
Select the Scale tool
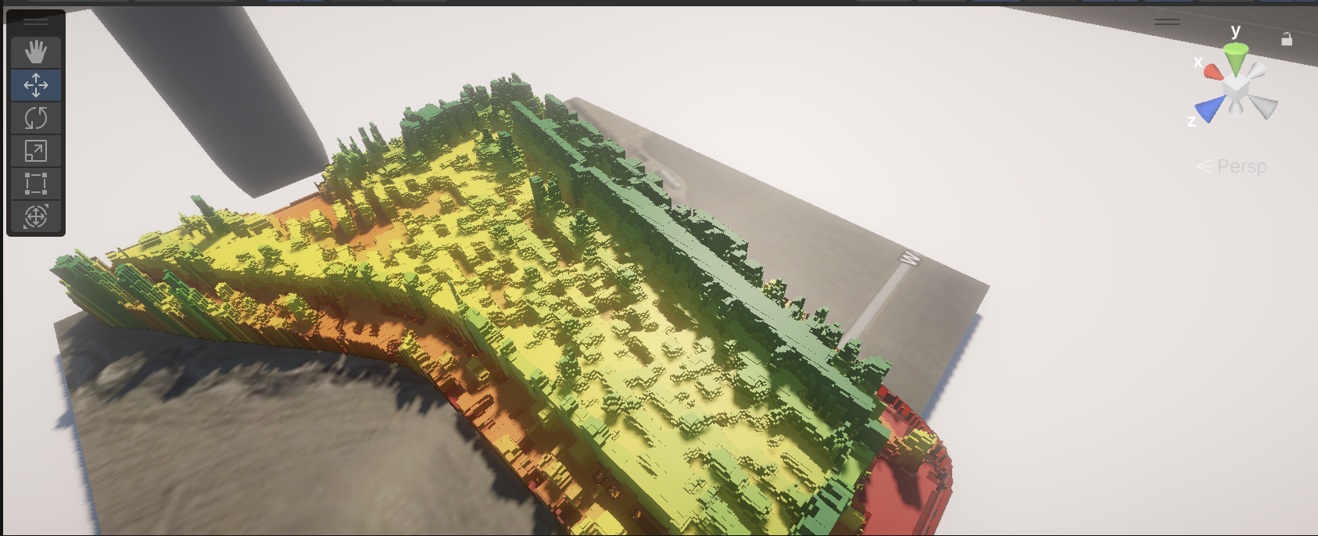click(x=36, y=151)
